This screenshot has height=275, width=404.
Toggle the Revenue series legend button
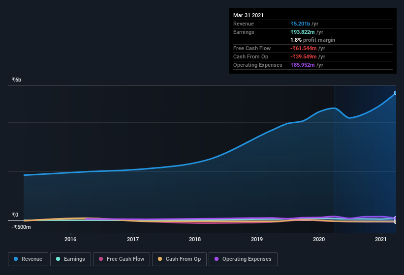[28, 259]
